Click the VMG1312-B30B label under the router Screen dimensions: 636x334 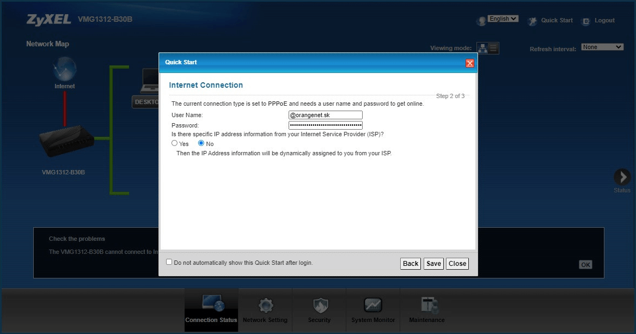point(63,172)
